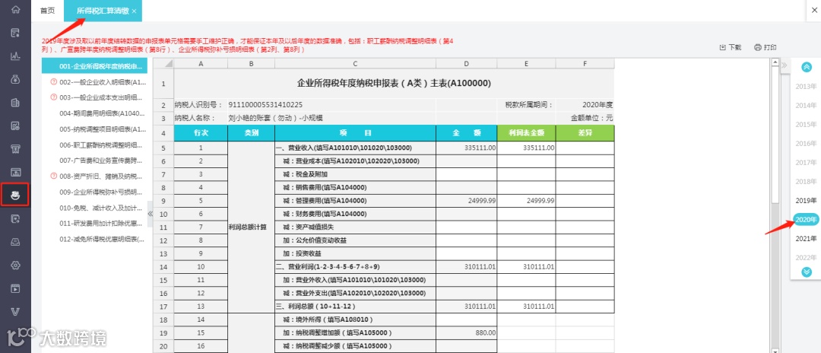Select year 2013年
Image resolution: width=821 pixels, height=353 pixels.
pyautogui.click(x=807, y=86)
